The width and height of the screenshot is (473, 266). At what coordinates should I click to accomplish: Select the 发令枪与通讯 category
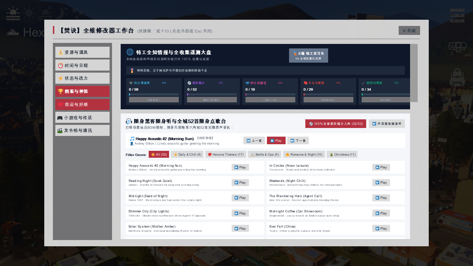pos(82,130)
